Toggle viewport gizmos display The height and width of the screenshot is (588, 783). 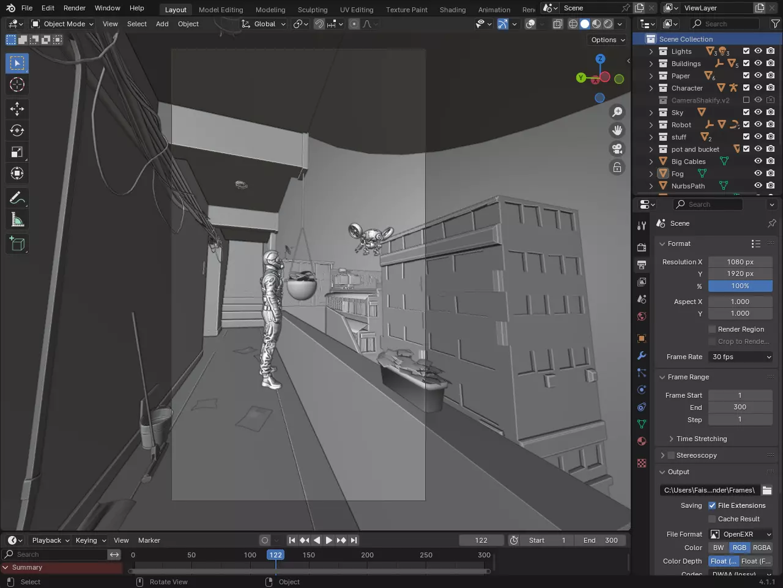point(502,24)
